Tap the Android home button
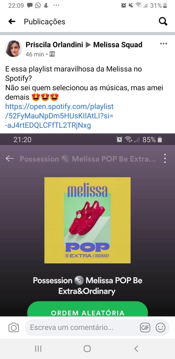 click(x=87, y=349)
